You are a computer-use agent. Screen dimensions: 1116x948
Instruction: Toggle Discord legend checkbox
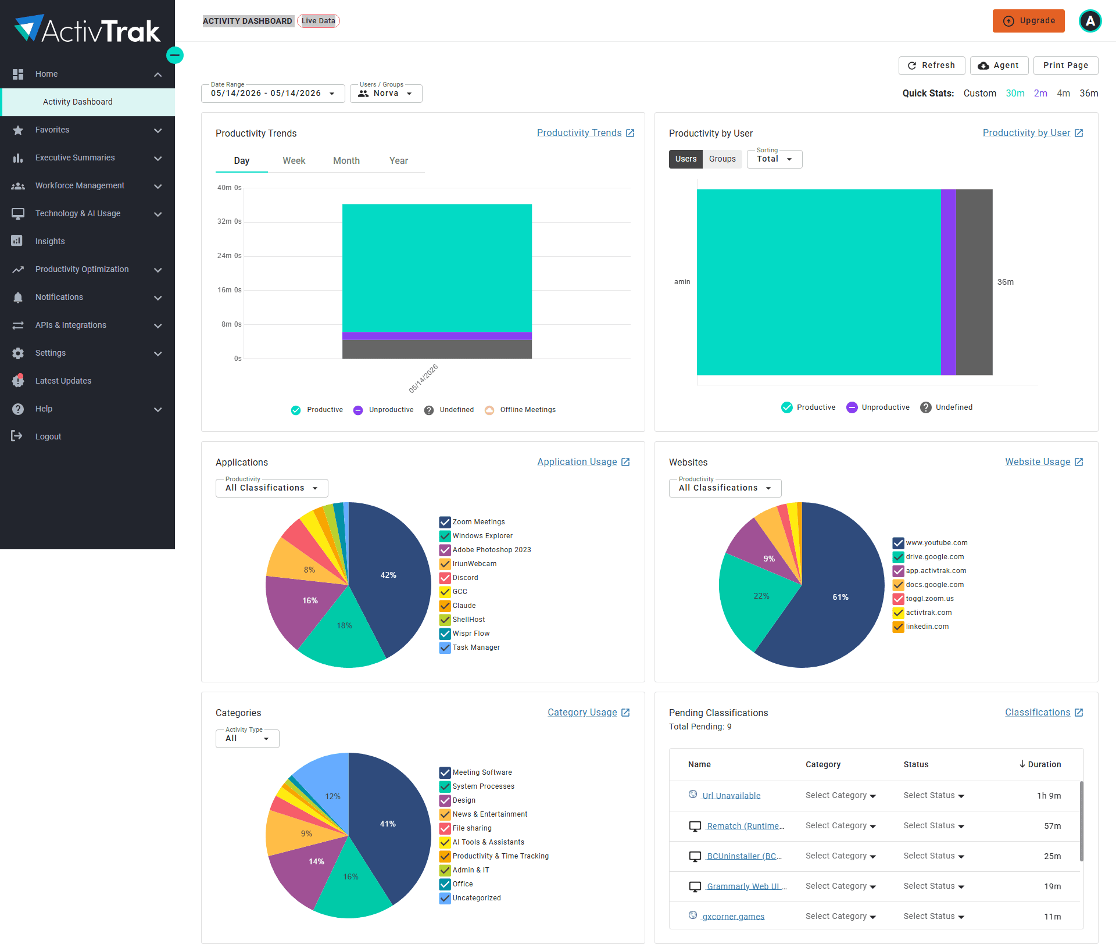(445, 578)
